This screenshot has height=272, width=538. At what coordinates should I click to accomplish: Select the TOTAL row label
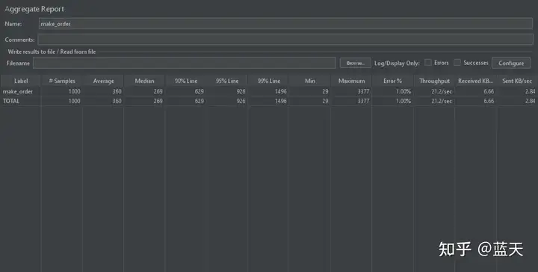[x=11, y=101]
